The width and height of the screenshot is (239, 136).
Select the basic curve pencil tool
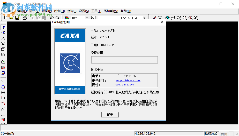coord(3,27)
